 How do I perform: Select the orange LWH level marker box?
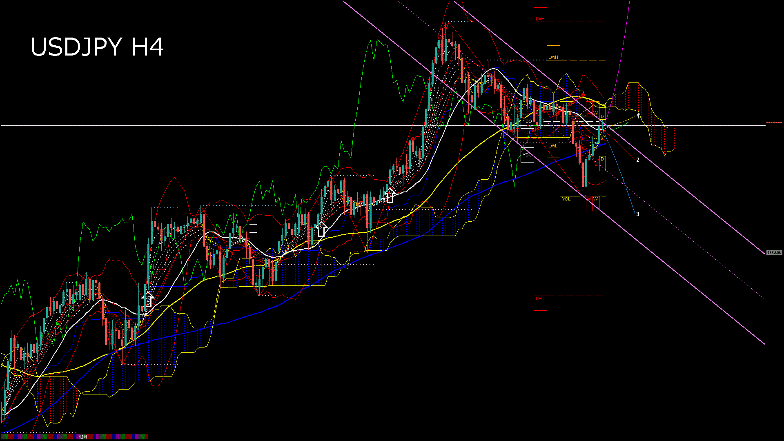click(554, 56)
